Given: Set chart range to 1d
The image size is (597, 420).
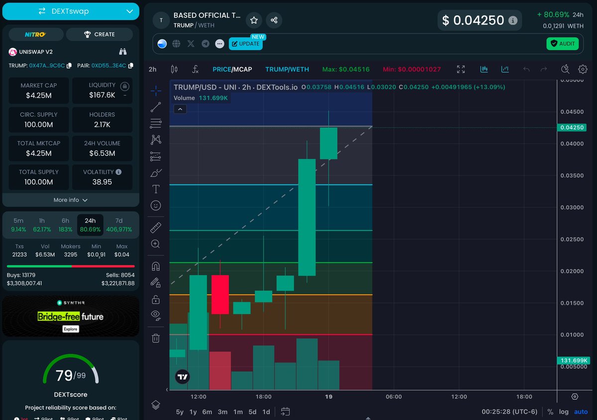Looking at the screenshot, I should [x=266, y=412].
